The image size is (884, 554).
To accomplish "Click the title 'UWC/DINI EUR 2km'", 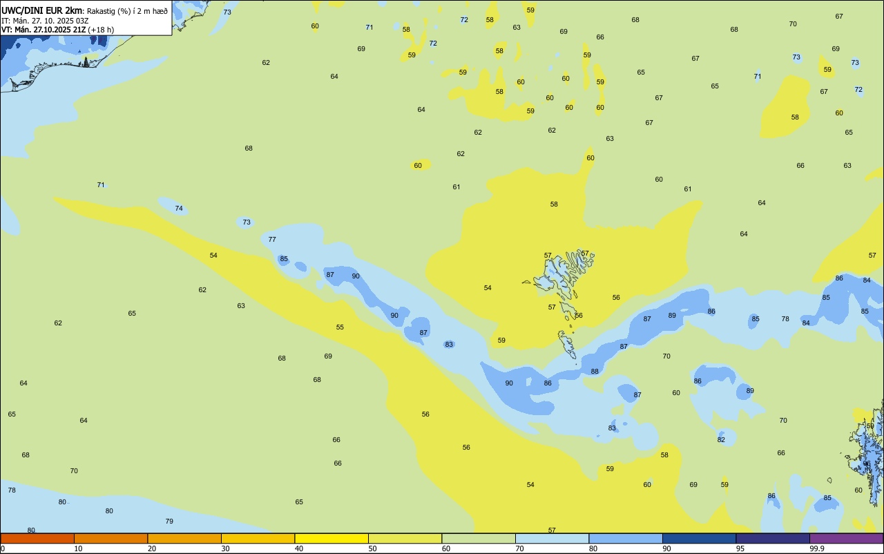I will coord(42,10).
